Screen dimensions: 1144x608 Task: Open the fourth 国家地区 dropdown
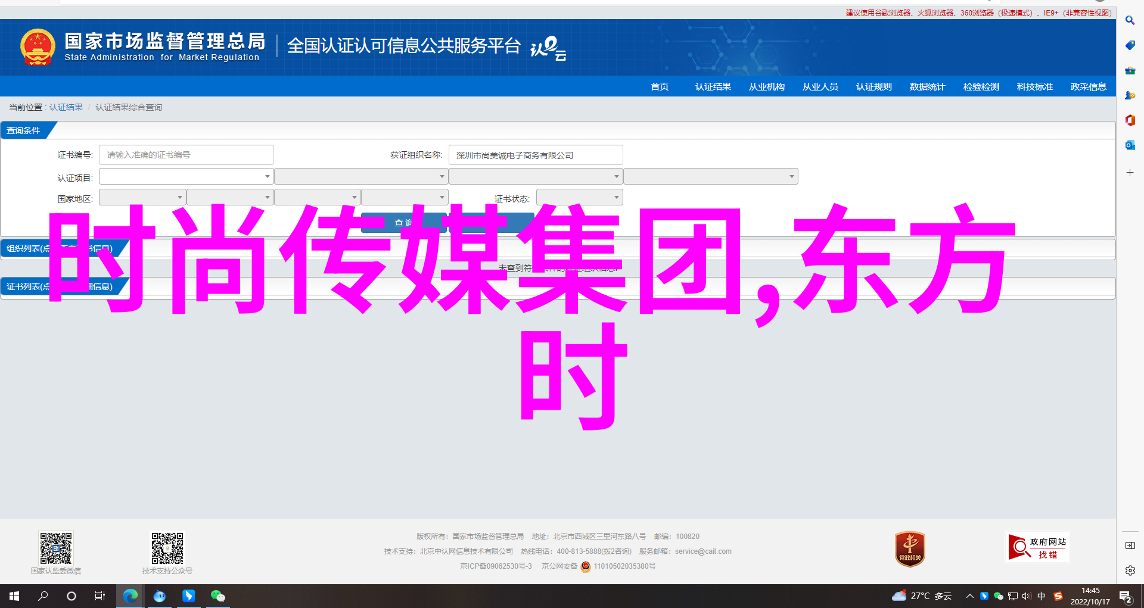pyautogui.click(x=405, y=197)
